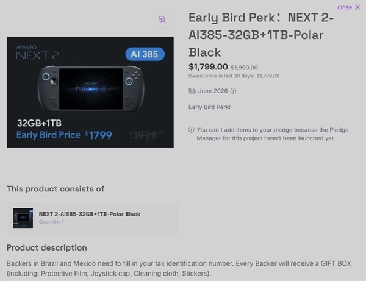Click the This product consists of heading
The width and height of the screenshot is (366, 281).
point(56,189)
